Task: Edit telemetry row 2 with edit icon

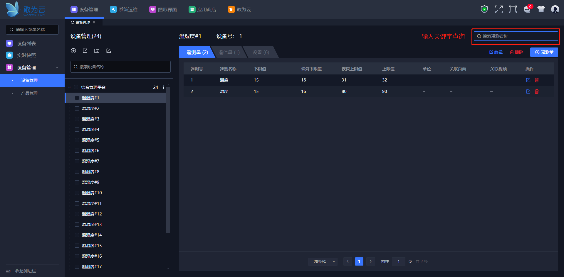Action: pos(528,91)
